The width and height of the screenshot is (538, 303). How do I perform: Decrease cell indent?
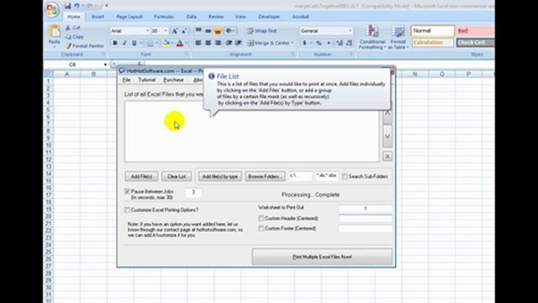coord(228,43)
